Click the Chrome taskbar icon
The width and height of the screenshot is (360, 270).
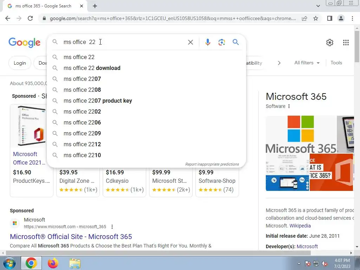31,263
